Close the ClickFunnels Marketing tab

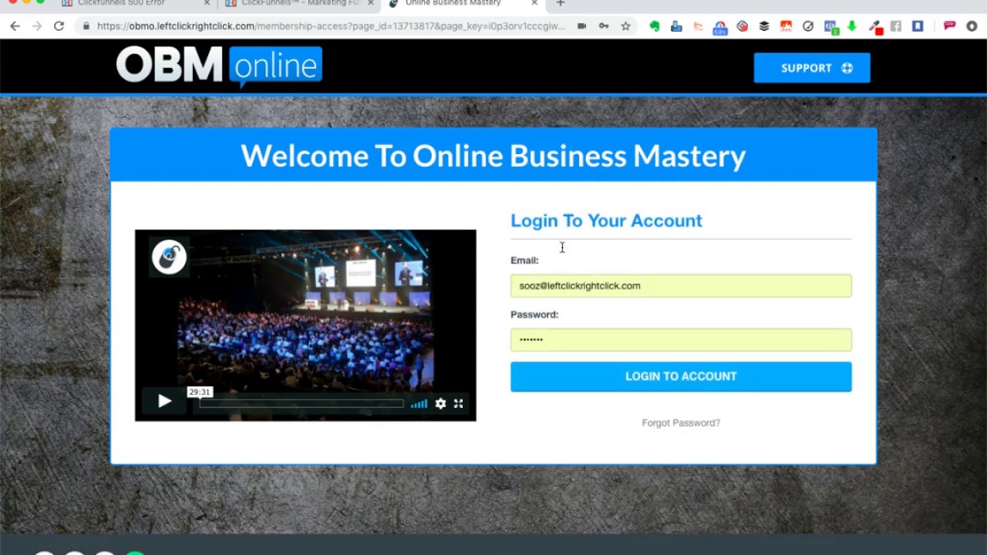tap(370, 3)
